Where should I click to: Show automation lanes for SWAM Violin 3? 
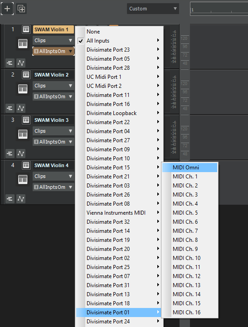(21, 154)
